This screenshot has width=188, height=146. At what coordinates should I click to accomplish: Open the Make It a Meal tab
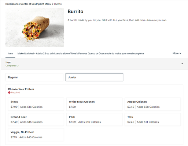coord(81,54)
